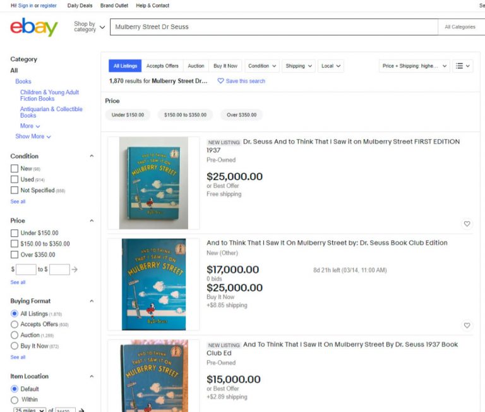Open the Price + Shipping sort dropdown
Screen dimensions: 485x412
tap(414, 66)
